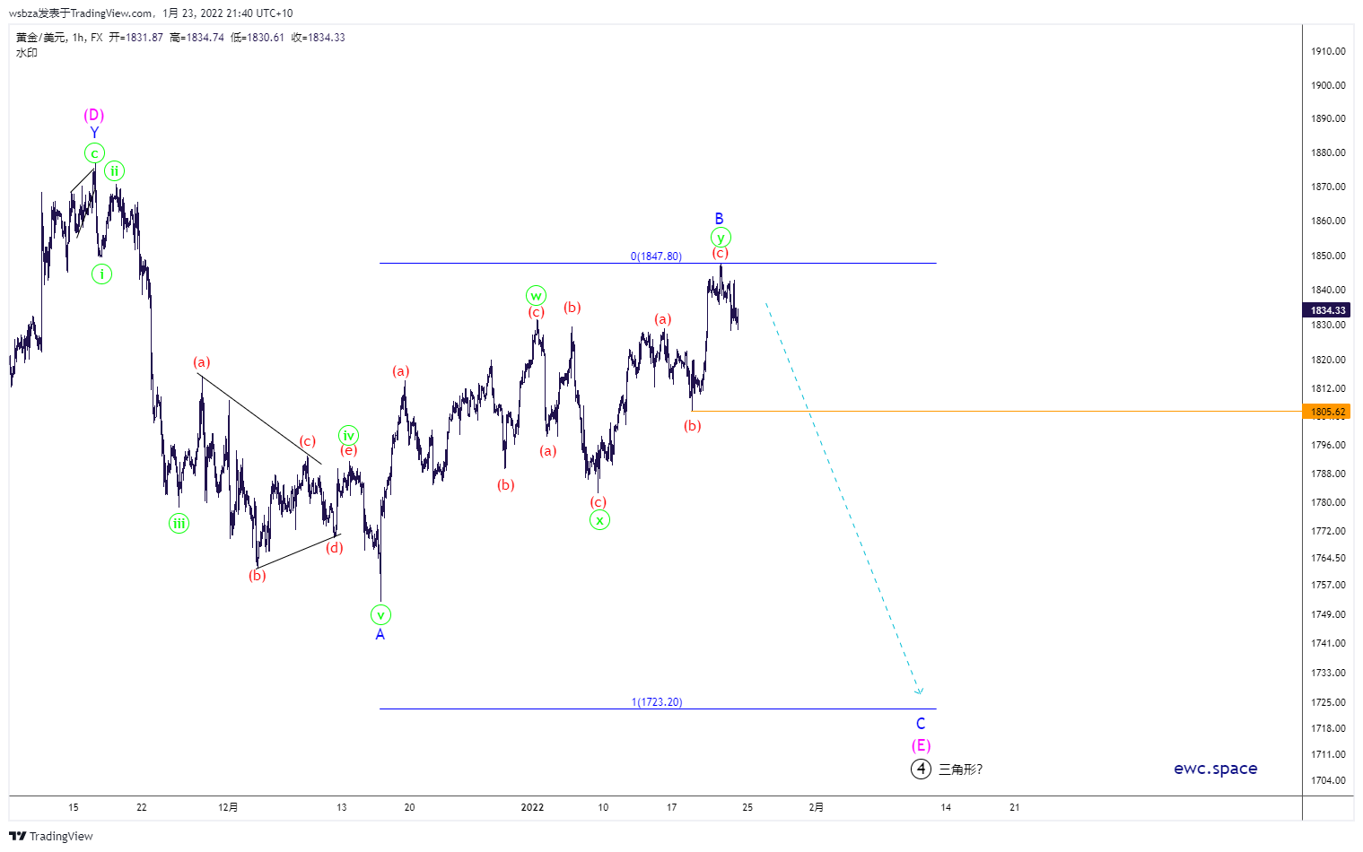This screenshot has width=1363, height=852.
Task: Click the green circled iv wave label
Action: 349,436
